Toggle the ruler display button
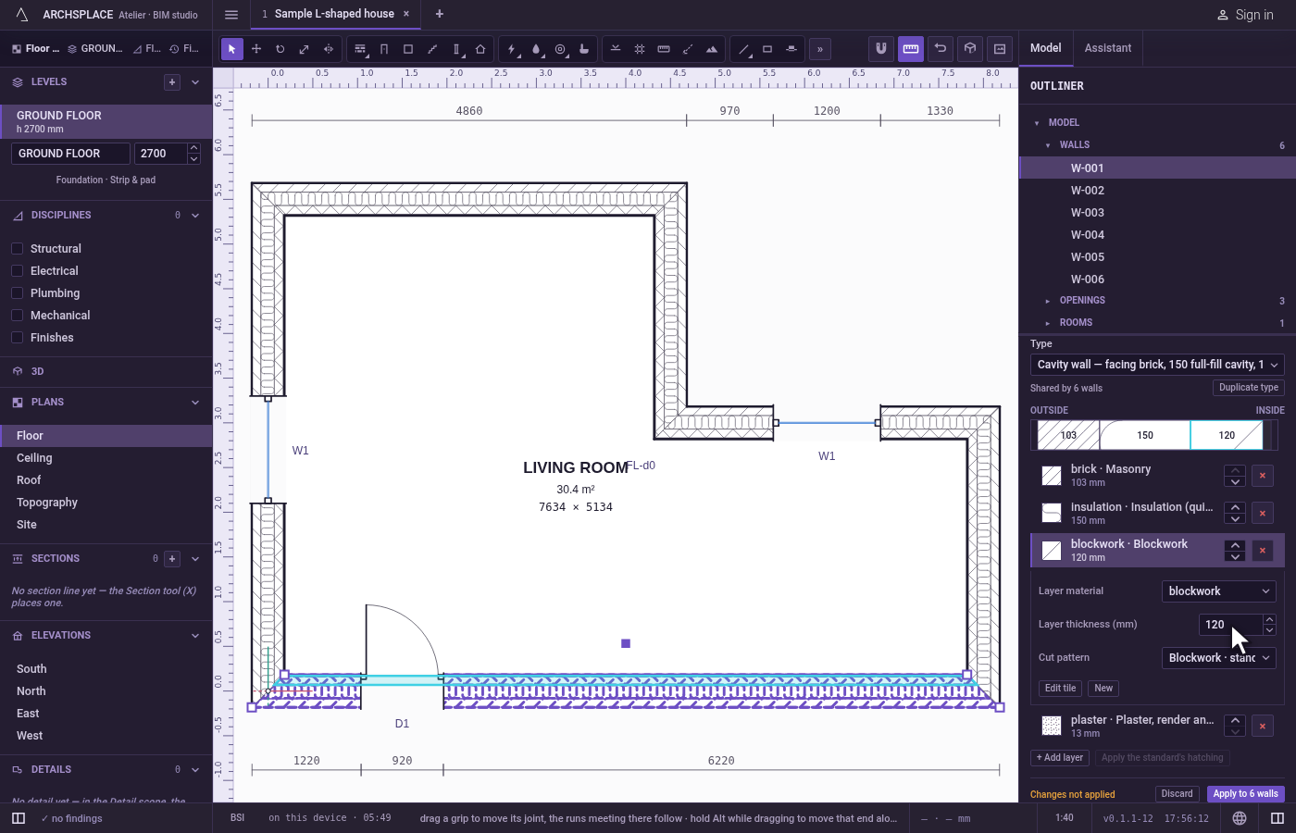 coord(911,48)
